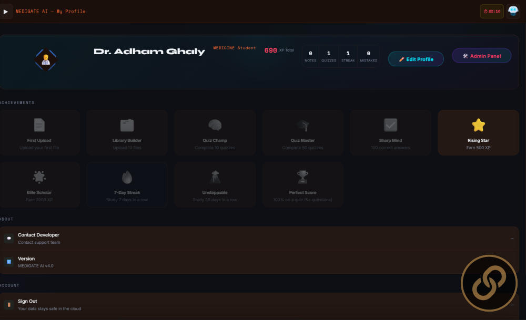Open the robot assistant avatar icon

pyautogui.click(x=513, y=11)
